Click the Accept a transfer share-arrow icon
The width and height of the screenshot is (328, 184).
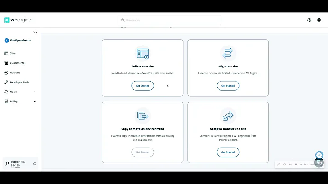[228, 116]
